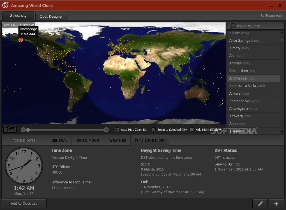Select Andorra La Vella (AND) in list

[x=253, y=86]
